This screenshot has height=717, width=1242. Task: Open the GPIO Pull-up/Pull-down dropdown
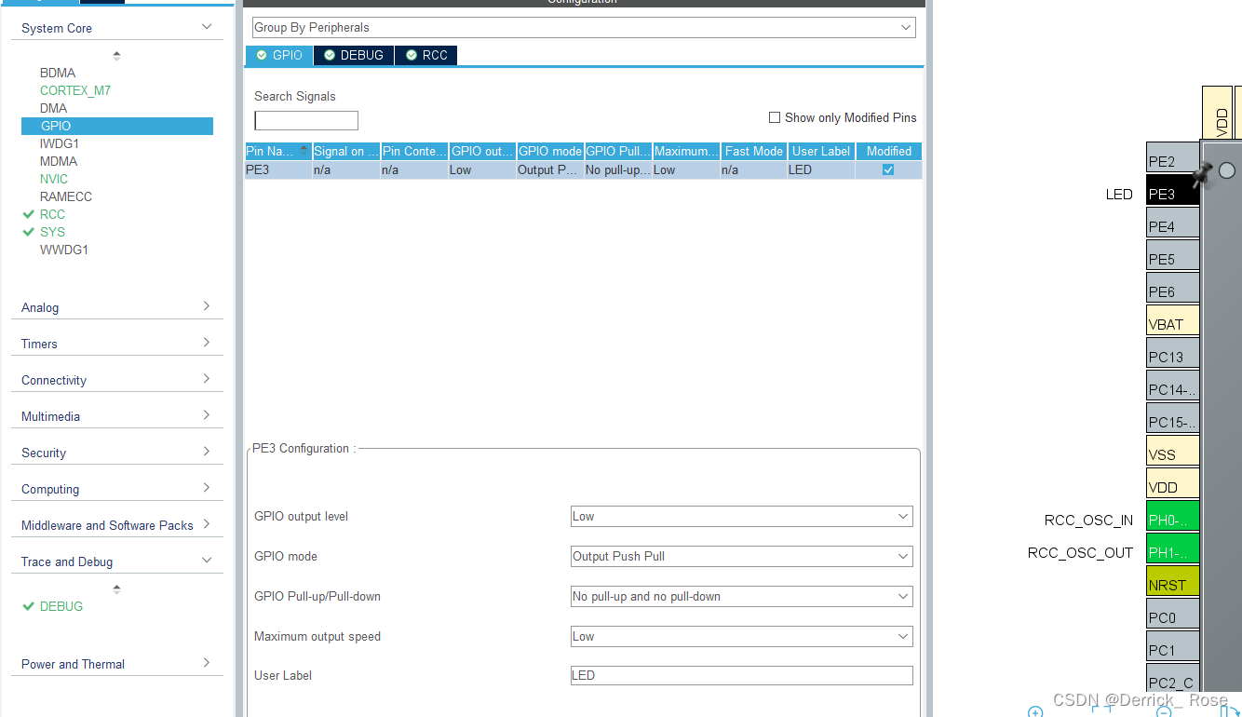741,596
